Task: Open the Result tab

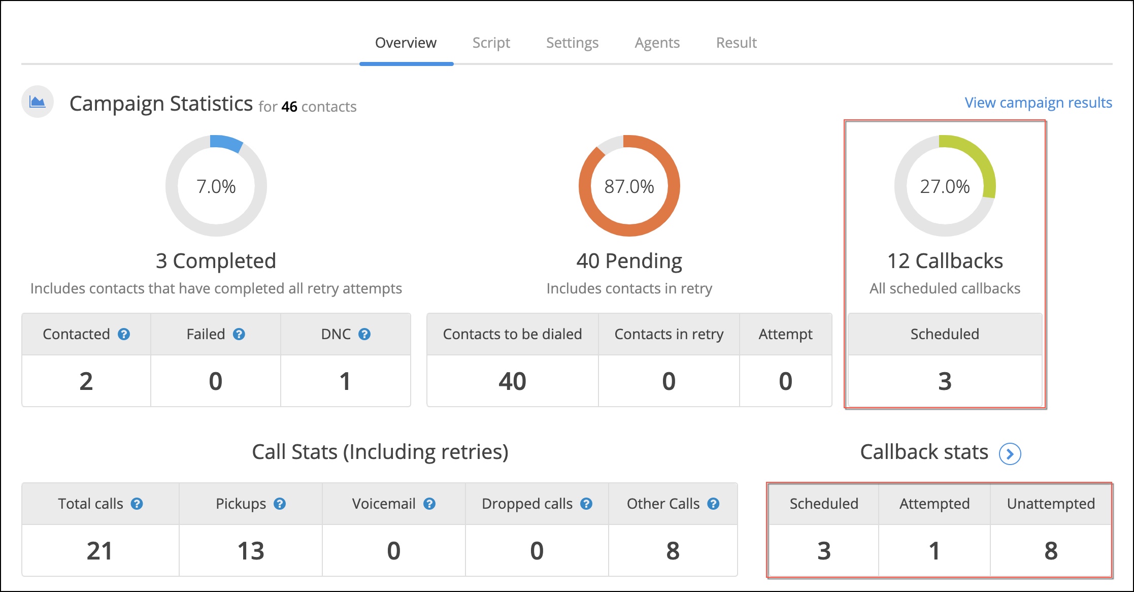Action: click(x=736, y=43)
